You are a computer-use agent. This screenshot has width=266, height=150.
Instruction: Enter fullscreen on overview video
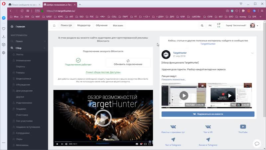(x=149, y=144)
